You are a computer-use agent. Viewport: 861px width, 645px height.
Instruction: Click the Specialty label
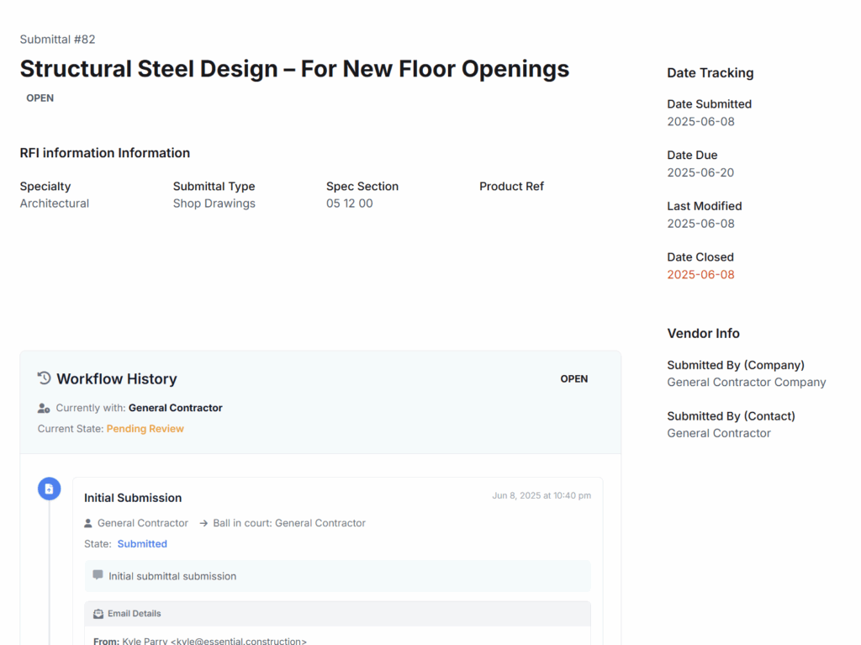point(45,186)
